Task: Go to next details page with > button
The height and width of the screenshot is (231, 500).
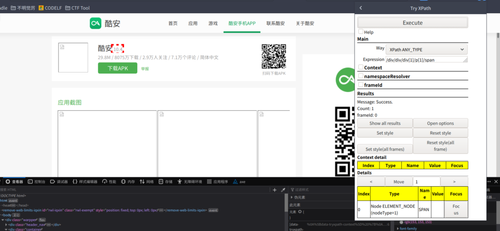Action: coord(455,182)
